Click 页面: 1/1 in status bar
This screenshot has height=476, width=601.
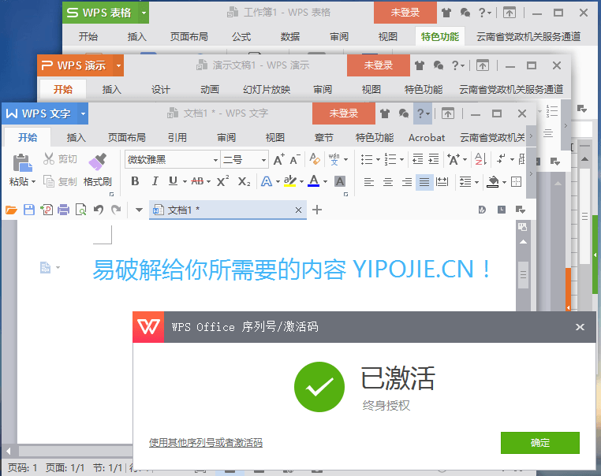click(65, 468)
